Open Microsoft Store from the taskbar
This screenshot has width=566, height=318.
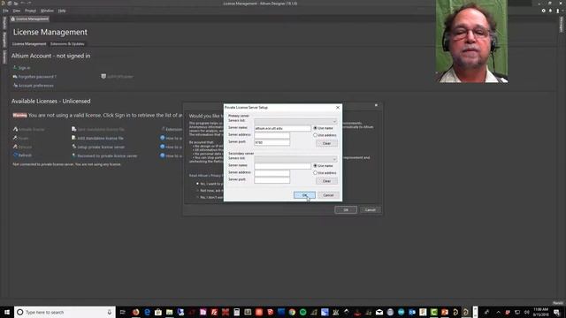[158, 312]
